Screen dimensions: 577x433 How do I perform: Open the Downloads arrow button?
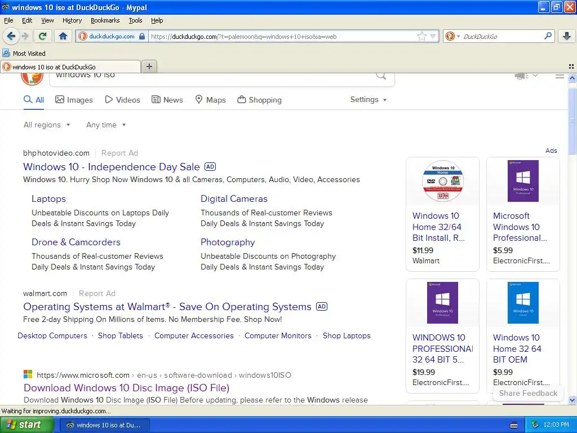tap(567, 36)
